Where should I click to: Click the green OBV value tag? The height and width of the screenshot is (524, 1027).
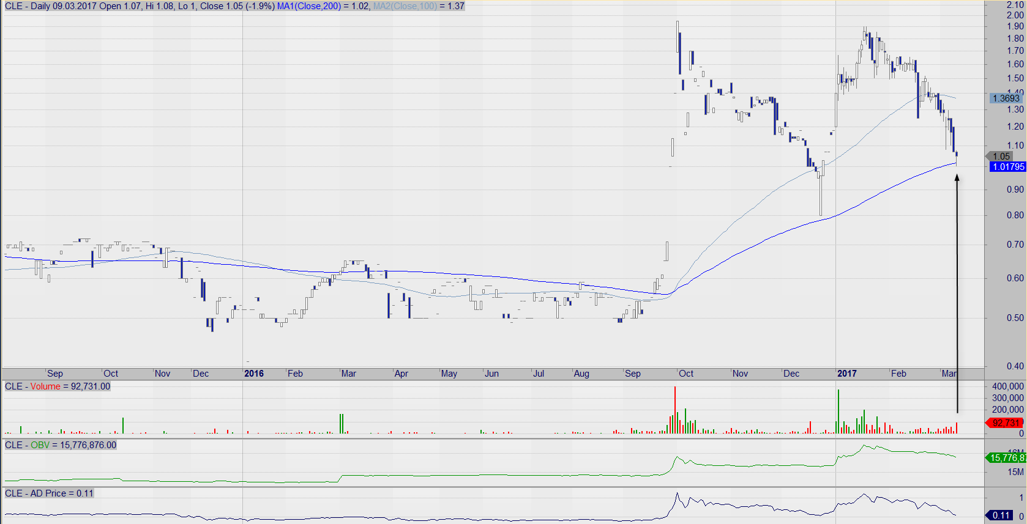(1007, 458)
